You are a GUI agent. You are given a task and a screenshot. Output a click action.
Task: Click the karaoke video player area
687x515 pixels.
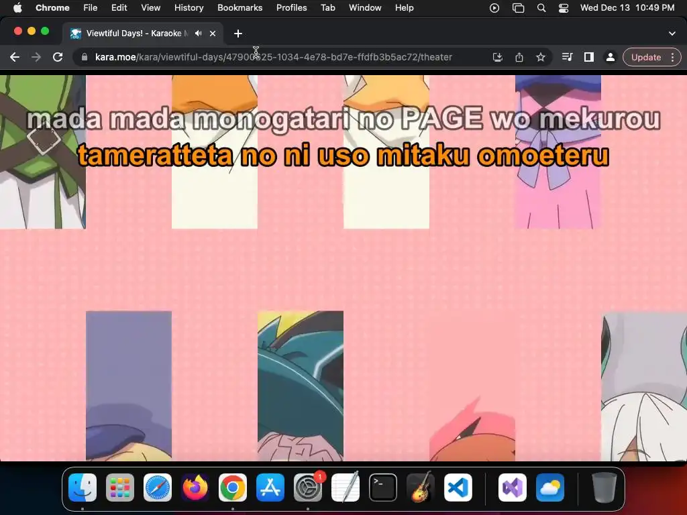pos(343,268)
